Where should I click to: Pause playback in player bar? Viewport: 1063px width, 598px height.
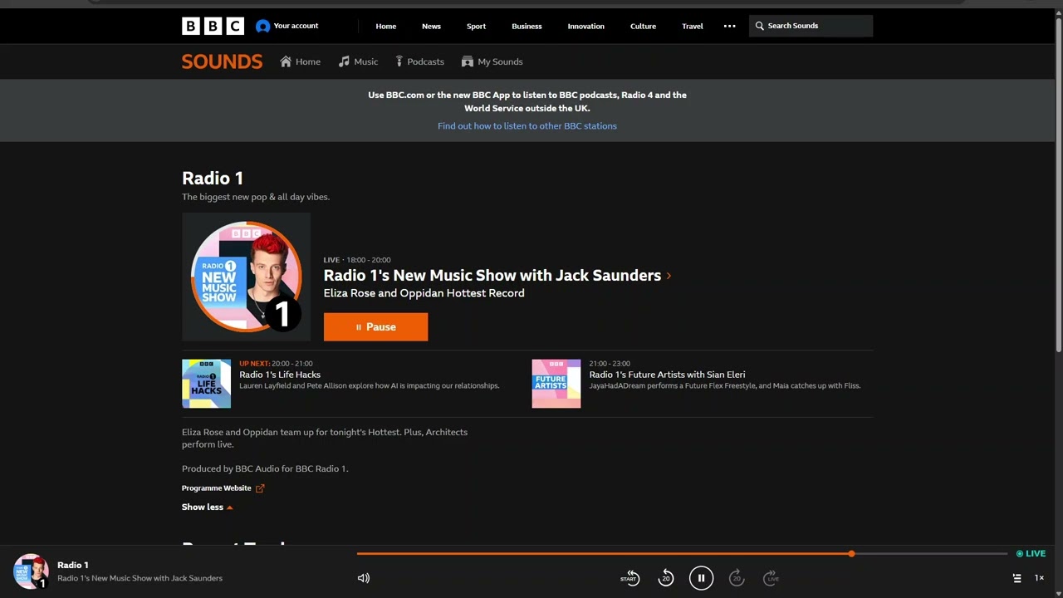coord(701,578)
